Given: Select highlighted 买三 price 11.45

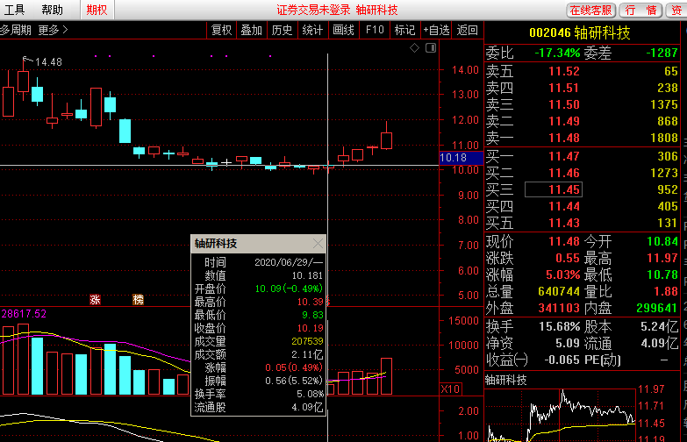Looking at the screenshot, I should click(554, 189).
